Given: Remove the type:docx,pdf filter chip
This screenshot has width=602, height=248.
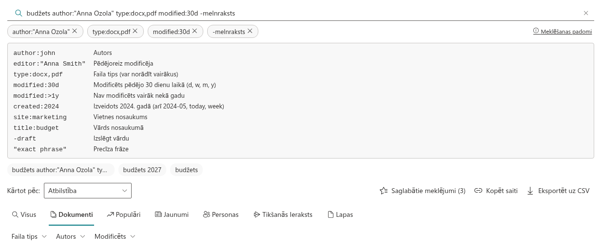Looking at the screenshot, I should (135, 31).
